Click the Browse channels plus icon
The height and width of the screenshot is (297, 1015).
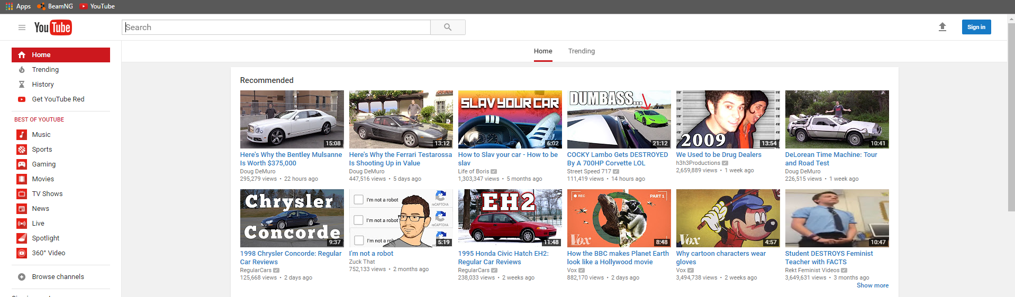pos(22,277)
